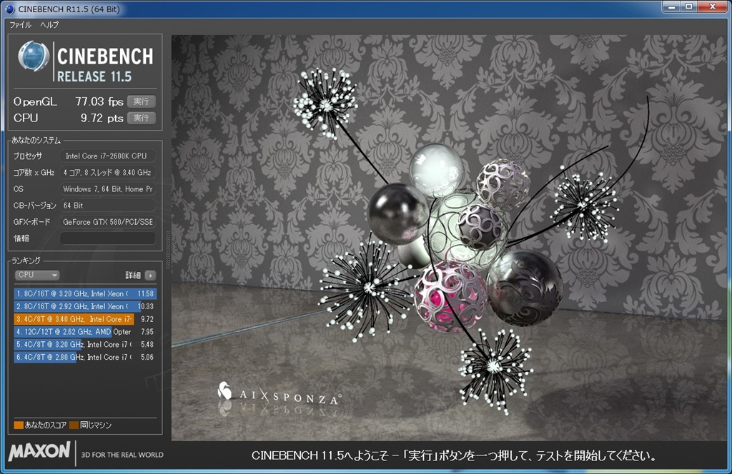732x474 pixels.
Task: Click the GeForce GTX 580 field
Action: [108, 222]
